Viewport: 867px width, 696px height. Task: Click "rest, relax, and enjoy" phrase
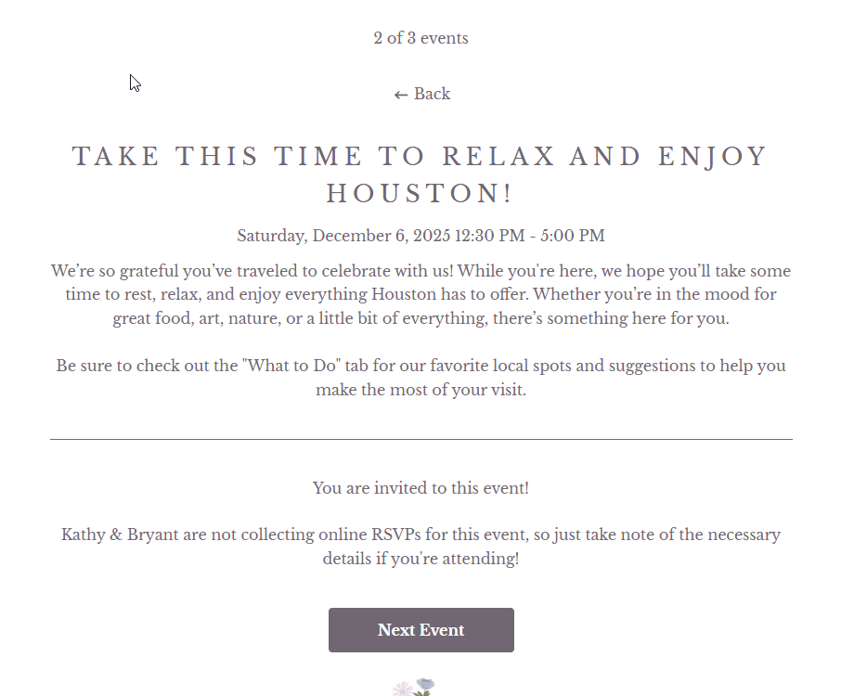coord(239,295)
